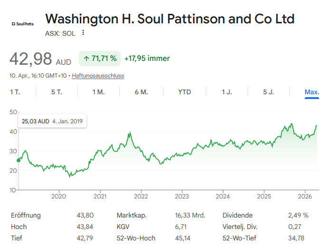The height and width of the screenshot is (249, 325).
Task: Select the 1 T. time range tab
Action: pos(15,92)
